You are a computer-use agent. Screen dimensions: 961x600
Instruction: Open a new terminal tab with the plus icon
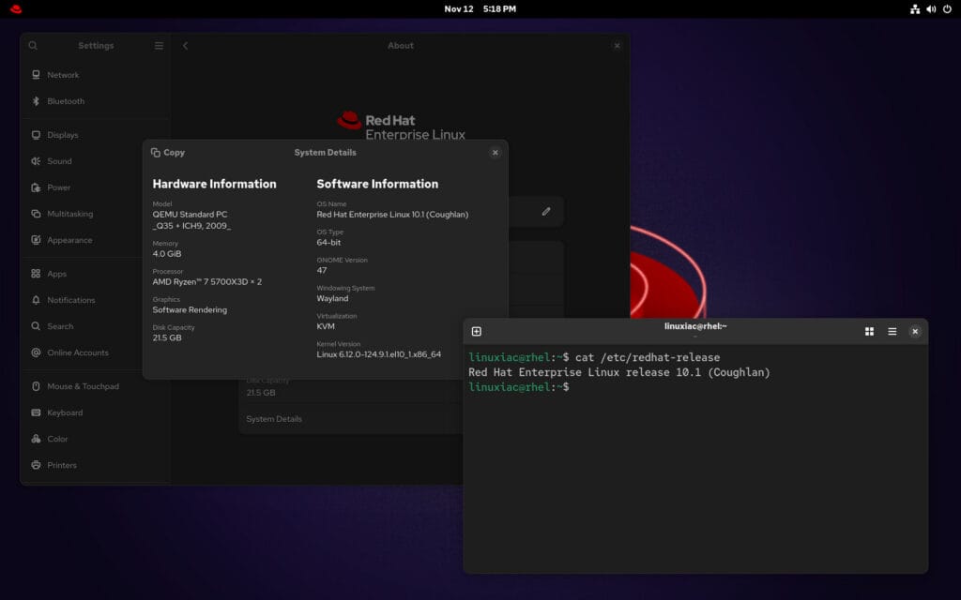tap(477, 331)
